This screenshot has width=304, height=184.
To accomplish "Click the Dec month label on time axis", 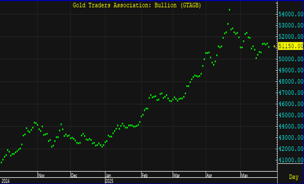I will click(74, 176).
